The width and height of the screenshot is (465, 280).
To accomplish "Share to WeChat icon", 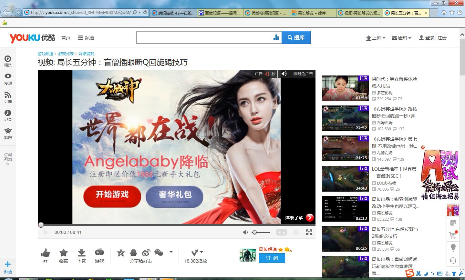I will coord(159,253).
